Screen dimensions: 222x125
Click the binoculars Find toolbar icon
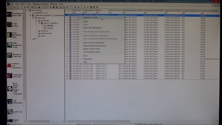39,7
